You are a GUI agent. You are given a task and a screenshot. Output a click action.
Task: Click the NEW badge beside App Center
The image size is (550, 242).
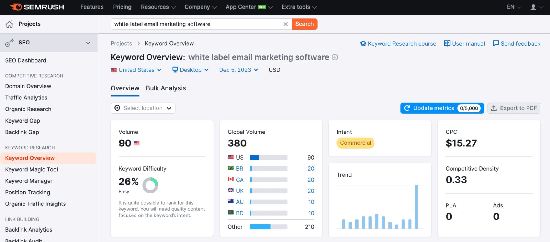point(262,7)
